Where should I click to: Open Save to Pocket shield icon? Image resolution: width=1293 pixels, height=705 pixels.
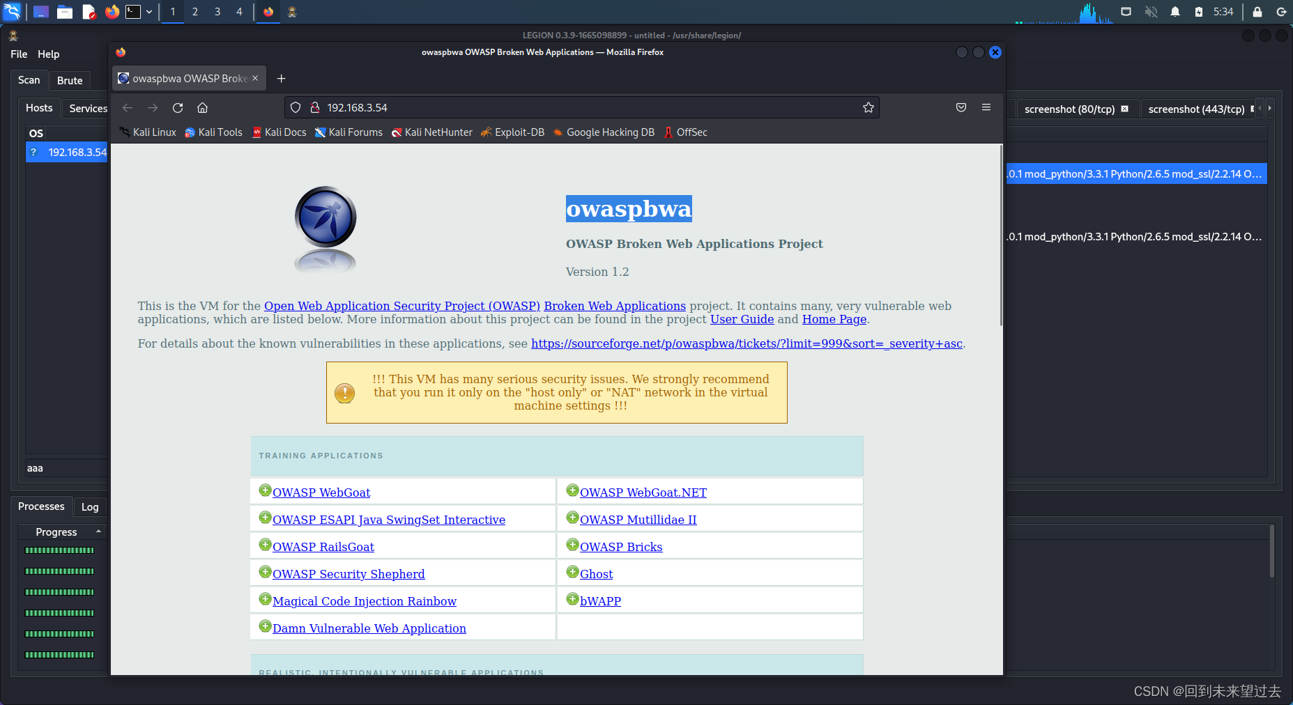(x=961, y=107)
